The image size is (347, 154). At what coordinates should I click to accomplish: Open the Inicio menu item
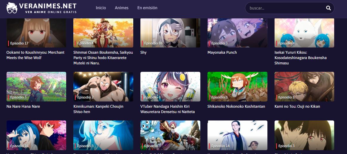101,8
